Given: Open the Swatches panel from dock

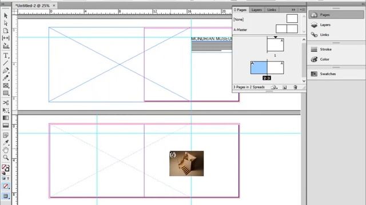Looking at the screenshot, I should 336,74.
